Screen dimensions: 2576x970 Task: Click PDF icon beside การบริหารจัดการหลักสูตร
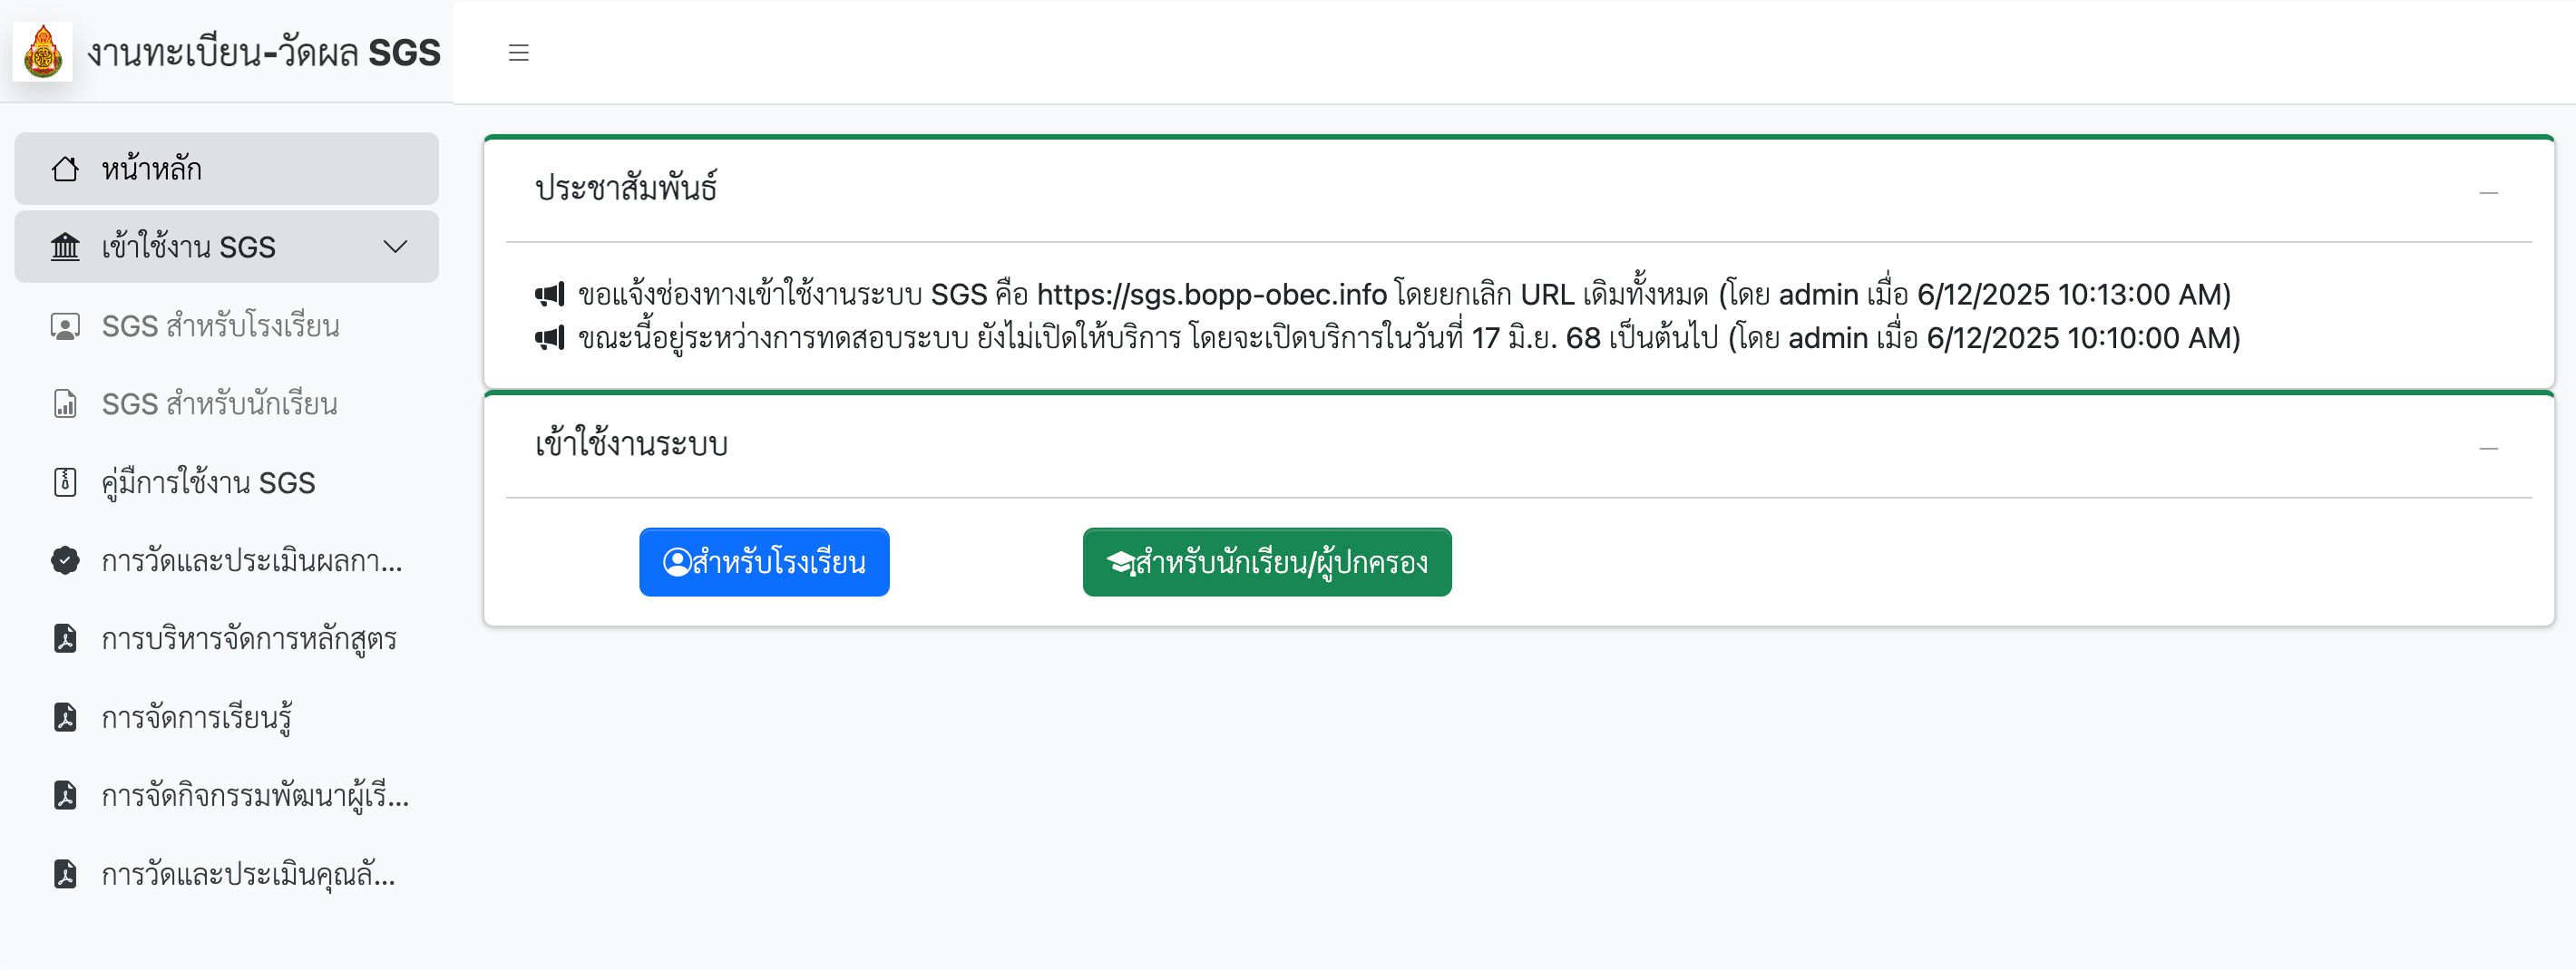[65, 638]
